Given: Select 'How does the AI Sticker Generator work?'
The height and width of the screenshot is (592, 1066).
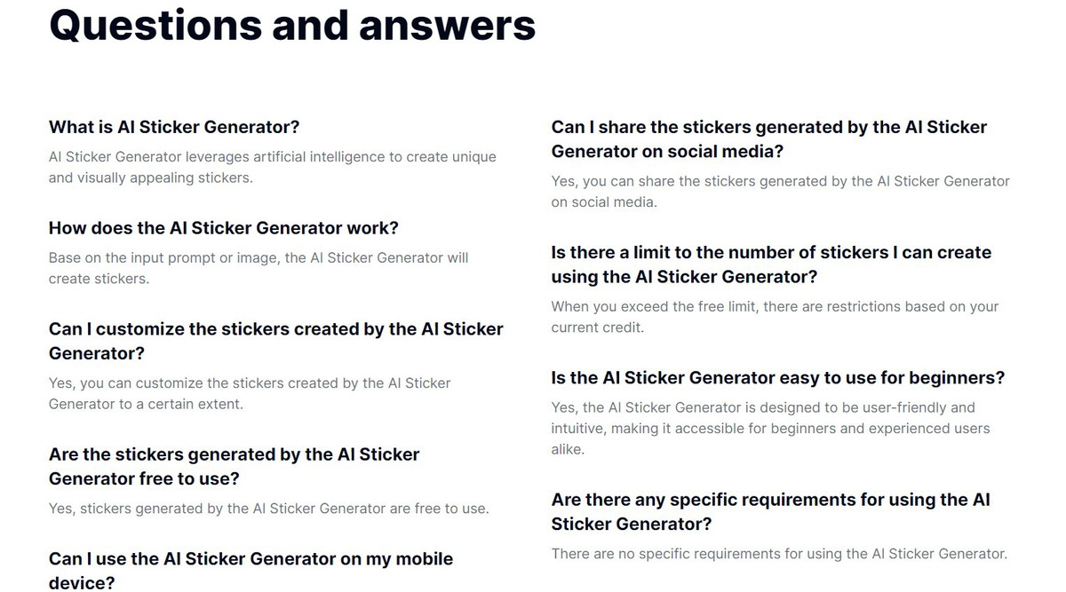Looking at the screenshot, I should coord(224,228).
